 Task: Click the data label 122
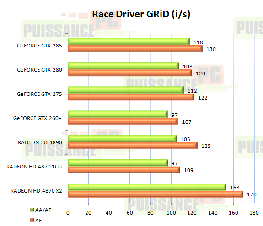203,98
